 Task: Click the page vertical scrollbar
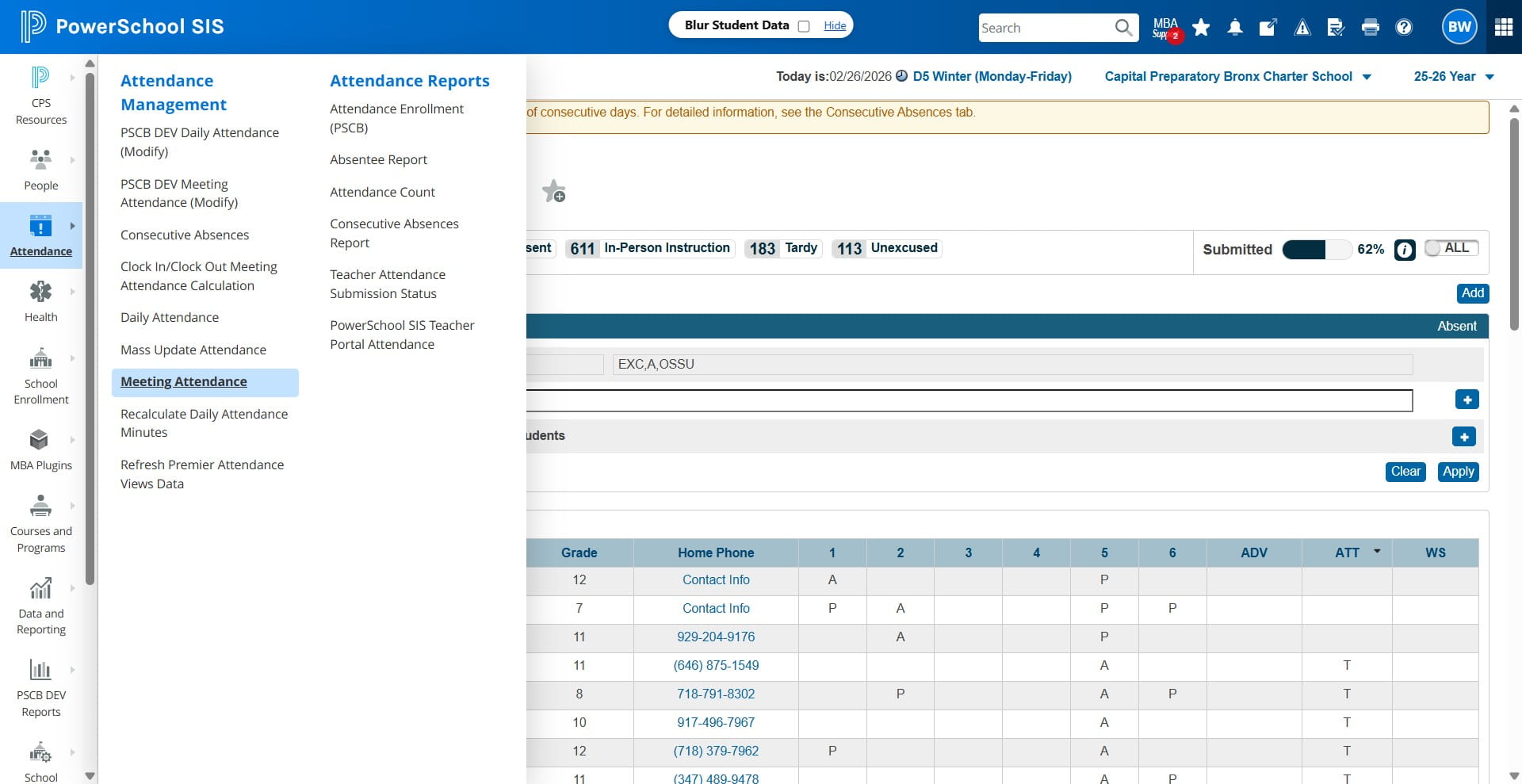point(1514,224)
